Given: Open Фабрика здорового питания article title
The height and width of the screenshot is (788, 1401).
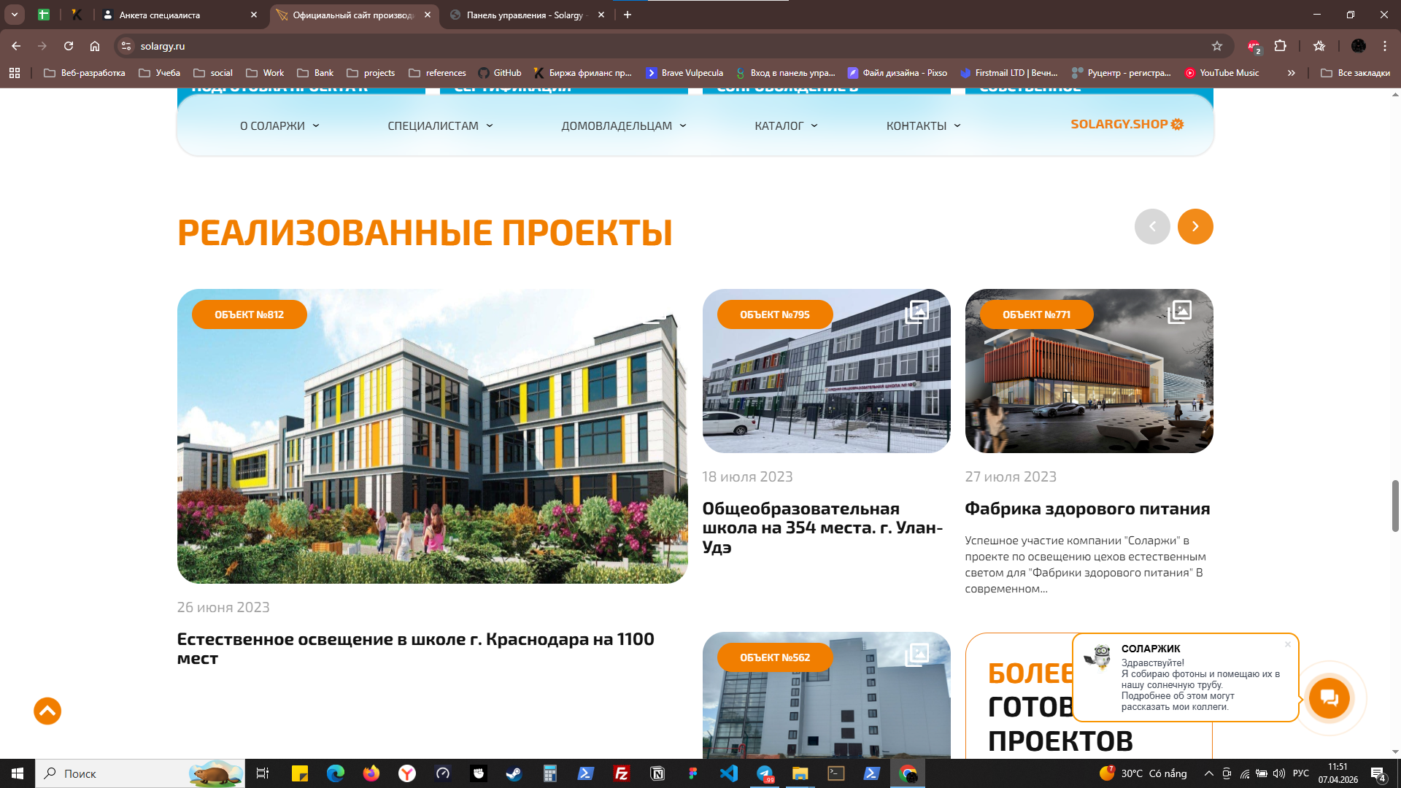Looking at the screenshot, I should click(x=1087, y=509).
